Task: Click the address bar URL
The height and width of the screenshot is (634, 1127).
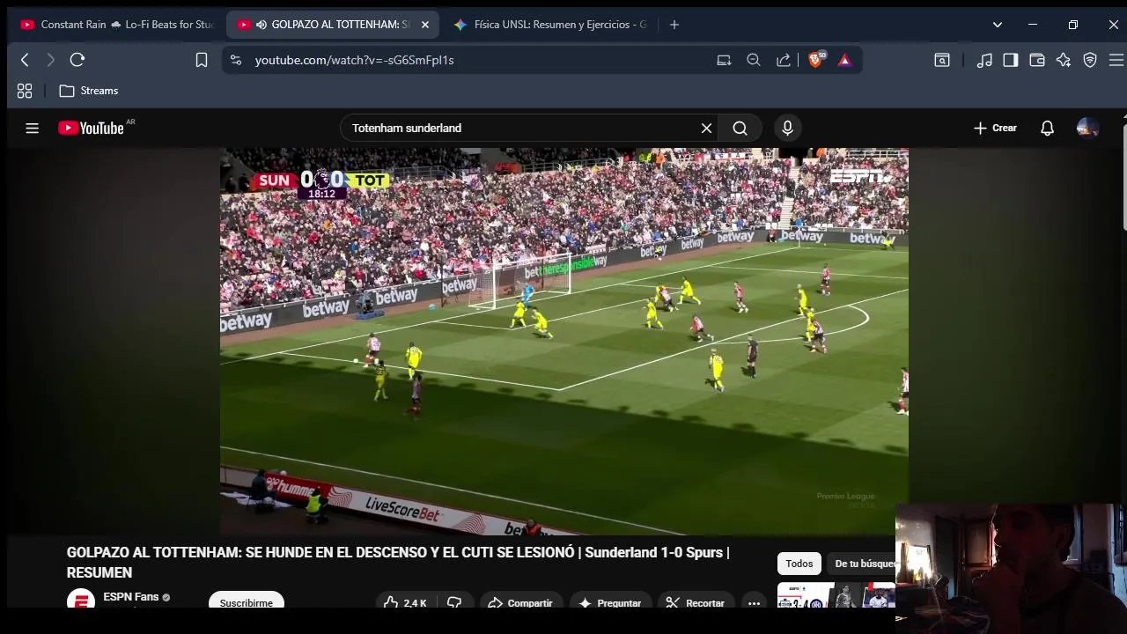Action: [x=354, y=60]
